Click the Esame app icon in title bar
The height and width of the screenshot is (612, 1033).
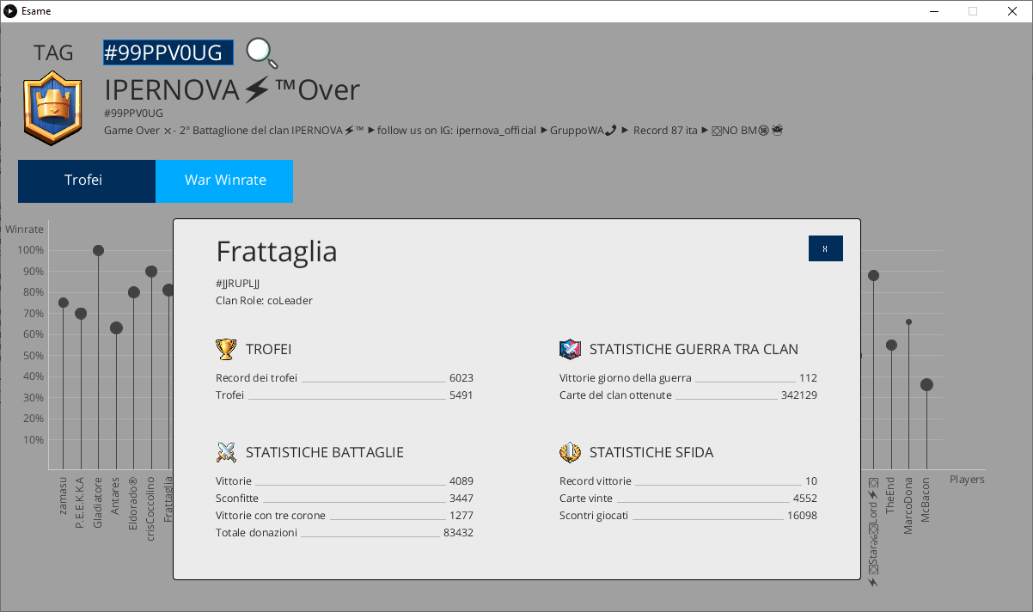pyautogui.click(x=10, y=11)
